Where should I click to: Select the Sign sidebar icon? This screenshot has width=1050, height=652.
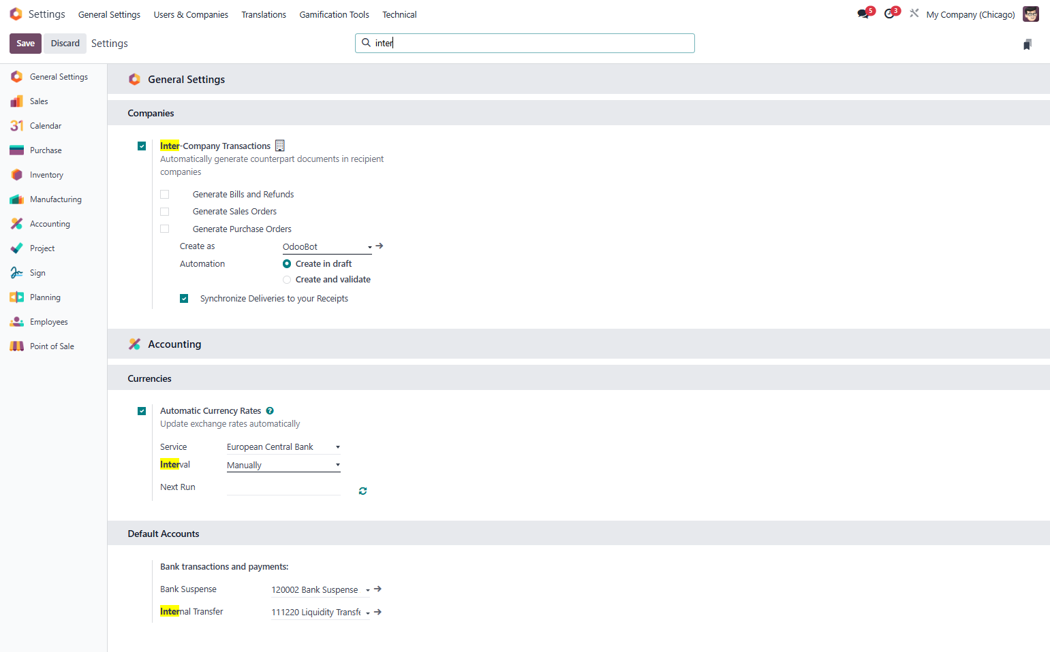click(16, 273)
